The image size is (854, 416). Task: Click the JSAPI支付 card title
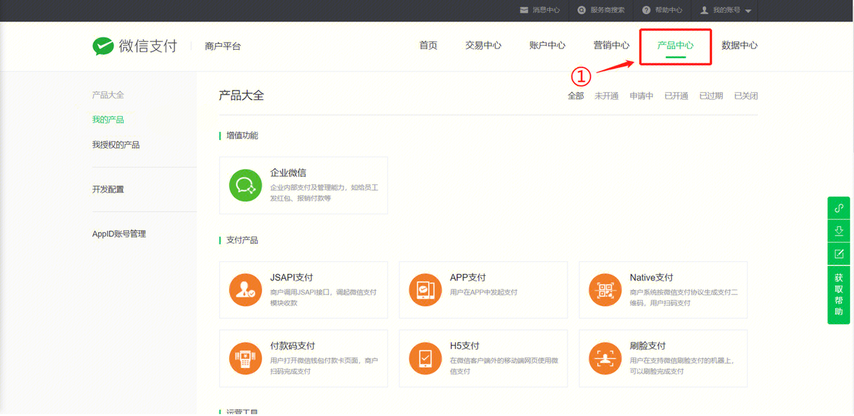coord(292,278)
